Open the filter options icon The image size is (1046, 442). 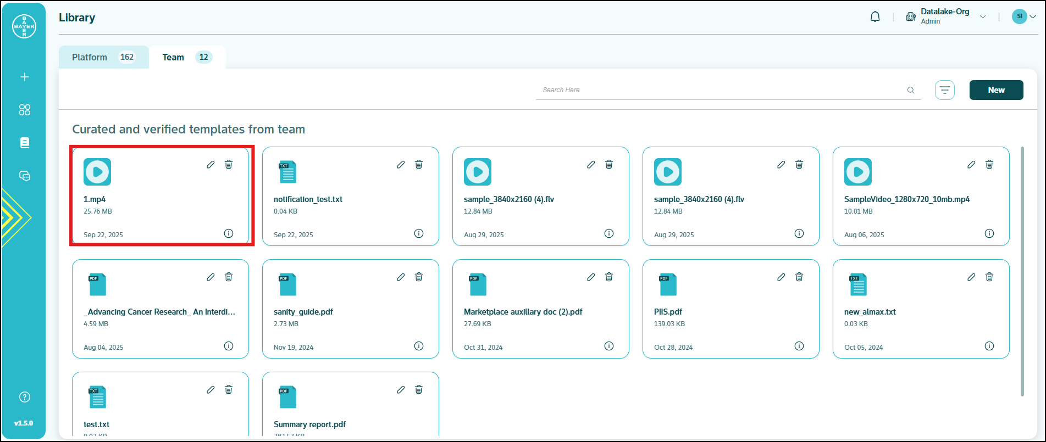click(x=944, y=90)
